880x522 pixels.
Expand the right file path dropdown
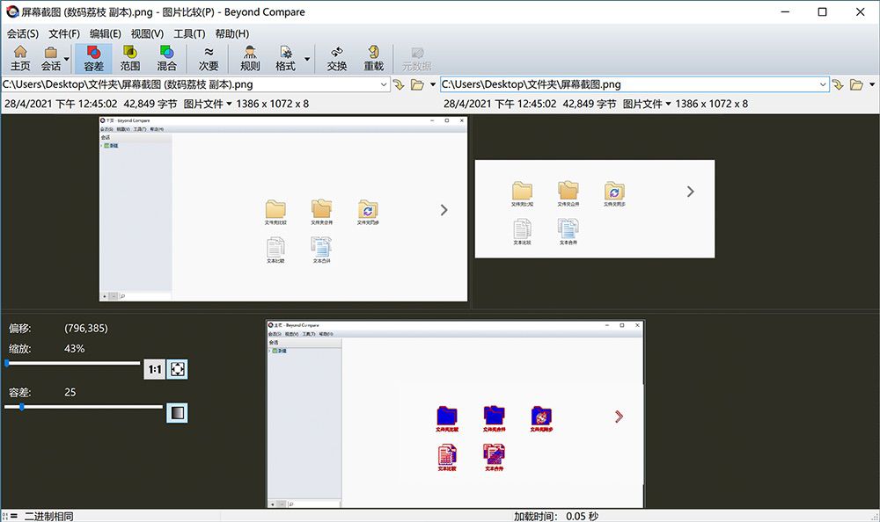pyautogui.click(x=823, y=84)
